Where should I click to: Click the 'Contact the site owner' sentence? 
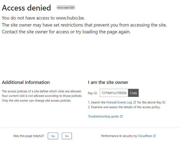click(66, 32)
